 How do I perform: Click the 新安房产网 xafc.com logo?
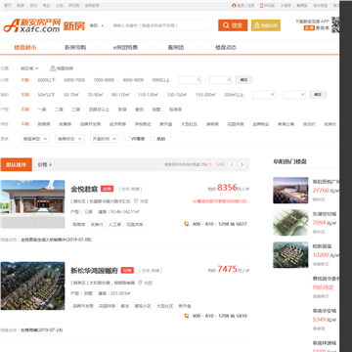point(32,25)
